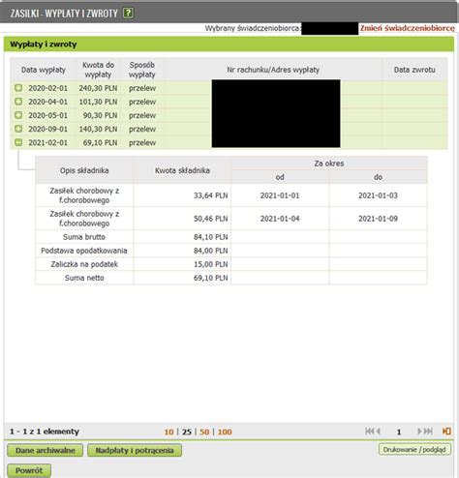Click the orange export icon beside pagination

[x=446, y=432]
